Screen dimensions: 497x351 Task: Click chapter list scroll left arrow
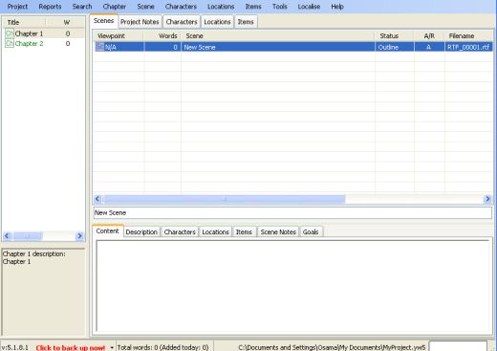7,236
